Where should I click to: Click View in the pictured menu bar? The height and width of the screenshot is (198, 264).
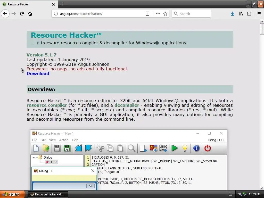pyautogui.click(x=52, y=140)
